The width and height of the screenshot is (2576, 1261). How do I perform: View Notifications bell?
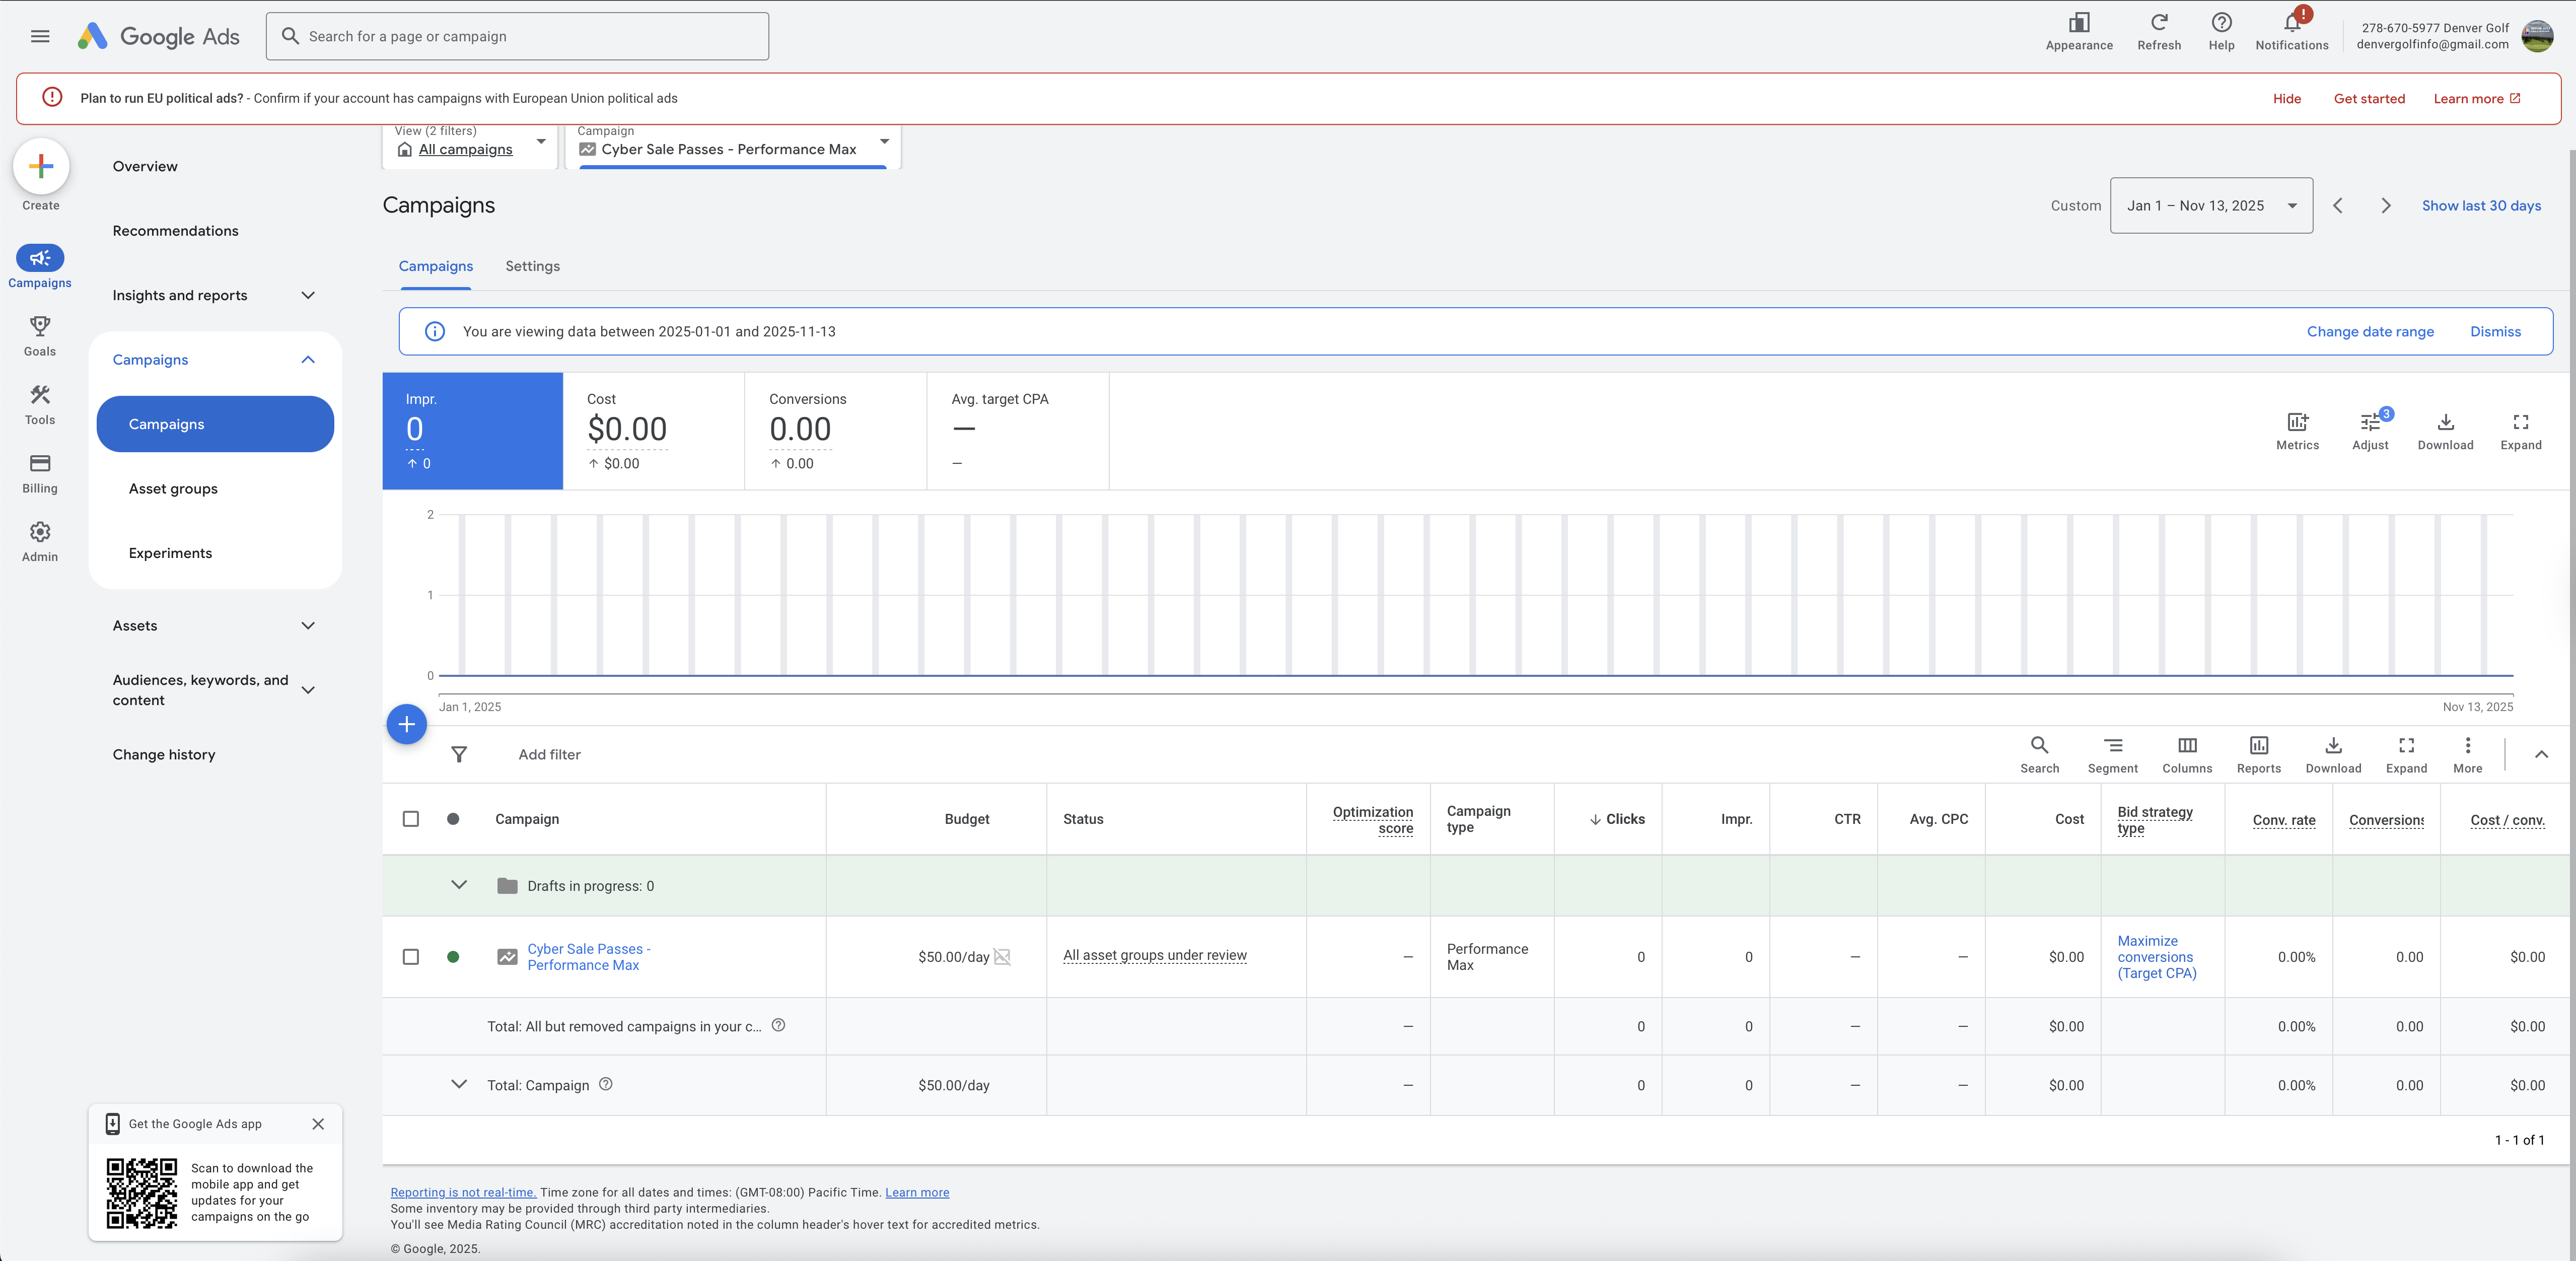click(x=2292, y=32)
